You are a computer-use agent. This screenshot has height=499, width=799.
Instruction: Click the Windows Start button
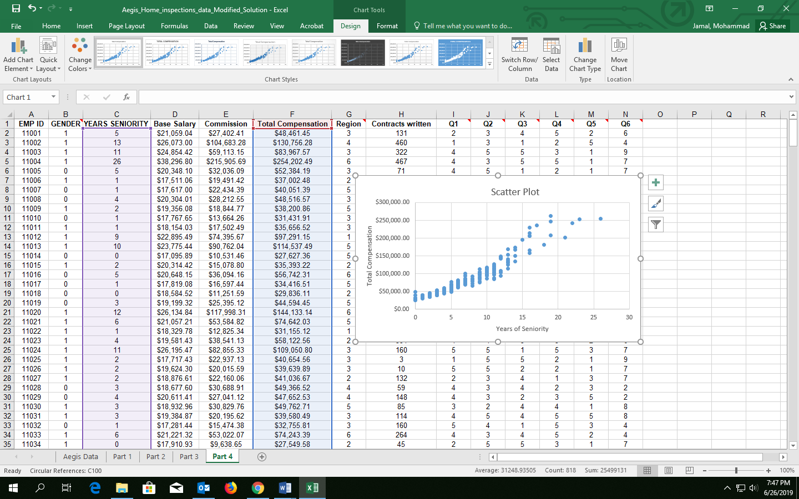pyautogui.click(x=13, y=488)
